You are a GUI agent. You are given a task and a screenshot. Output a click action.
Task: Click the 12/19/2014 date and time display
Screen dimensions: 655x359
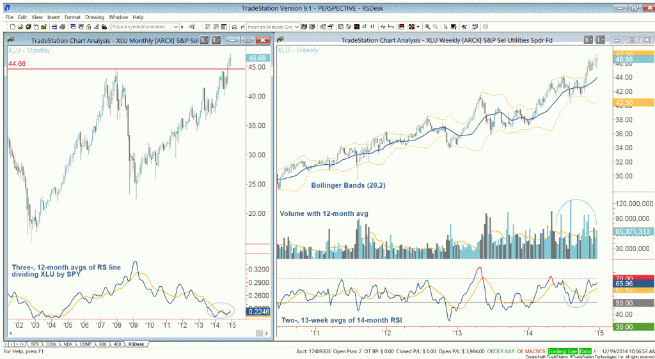(627, 351)
